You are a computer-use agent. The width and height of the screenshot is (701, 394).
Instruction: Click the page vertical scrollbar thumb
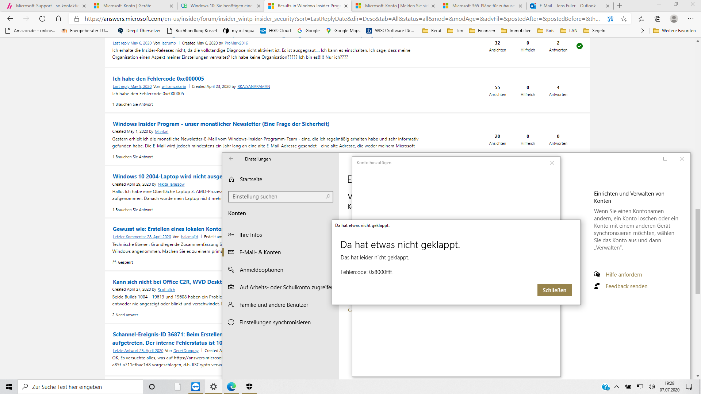[698, 251]
